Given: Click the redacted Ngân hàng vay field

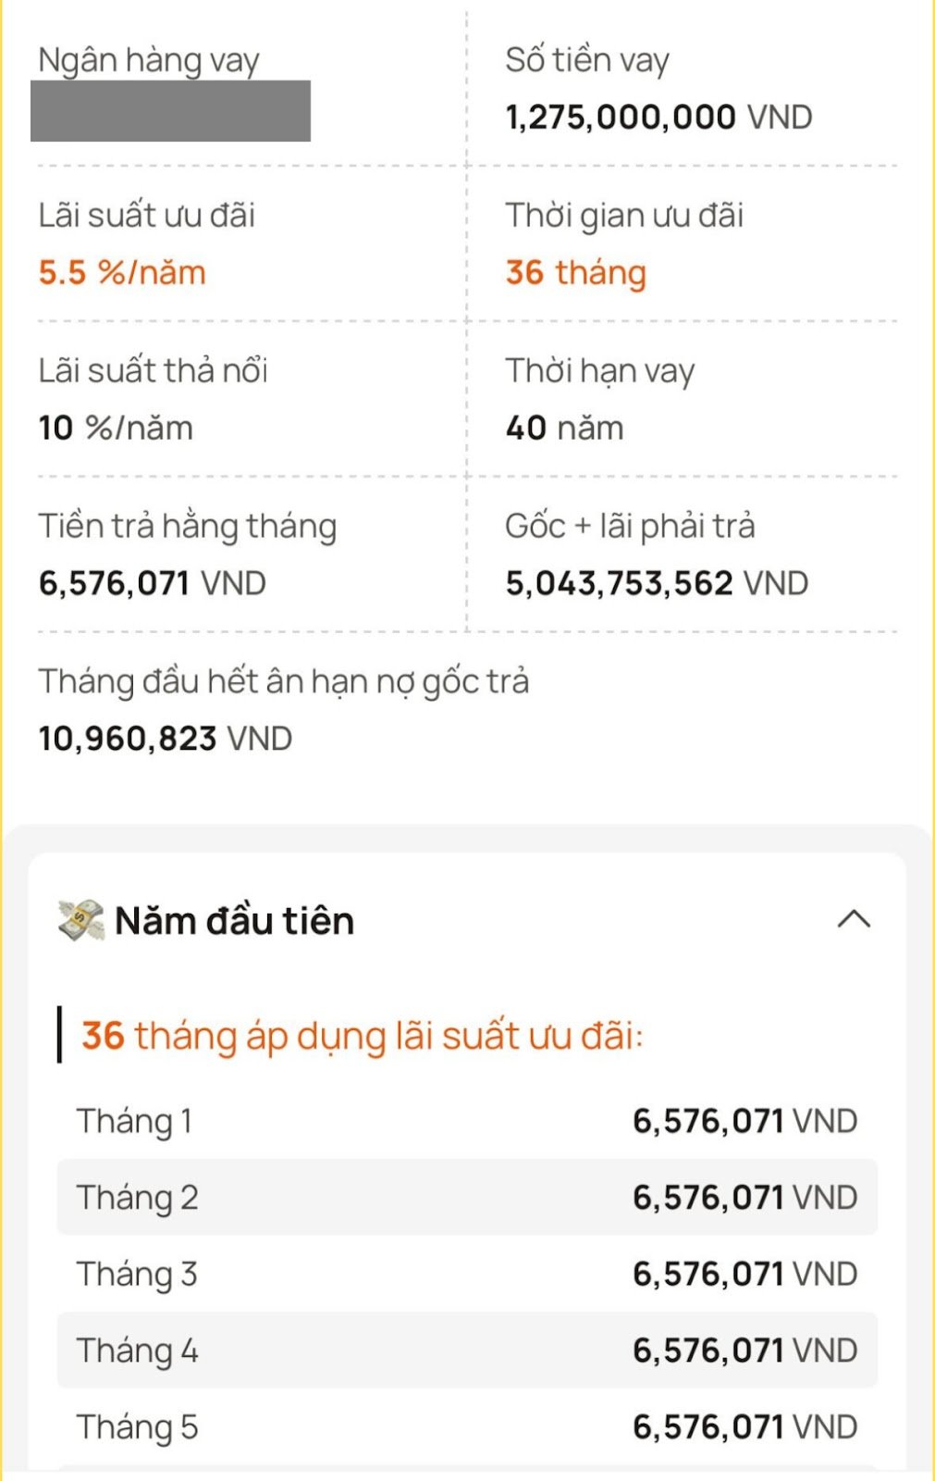Looking at the screenshot, I should pyautogui.click(x=170, y=111).
